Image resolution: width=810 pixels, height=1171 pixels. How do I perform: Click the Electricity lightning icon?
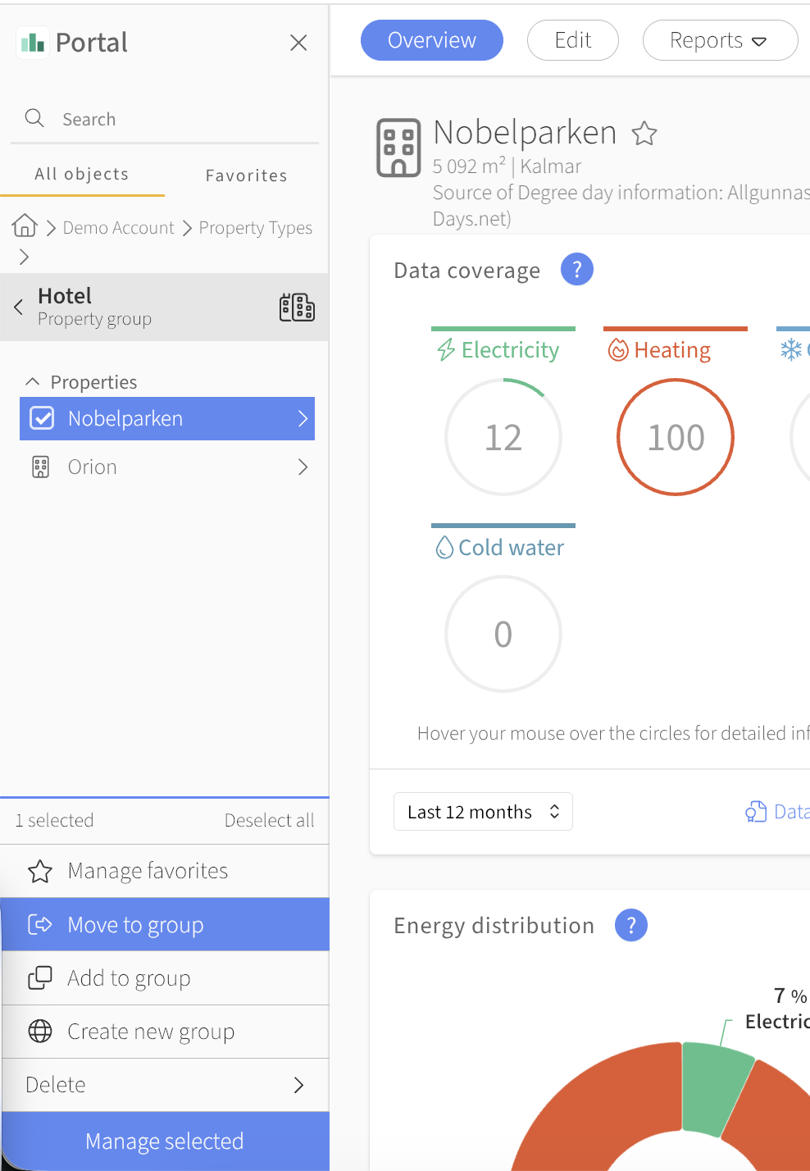point(446,350)
